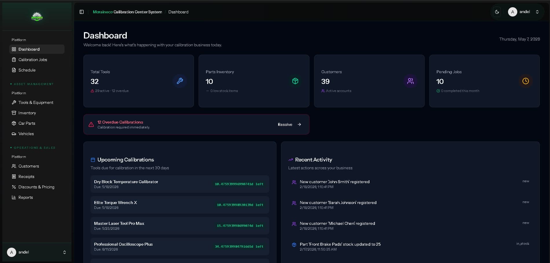
Task: Click the warning triangle in overdue alert
Action: 91,124
